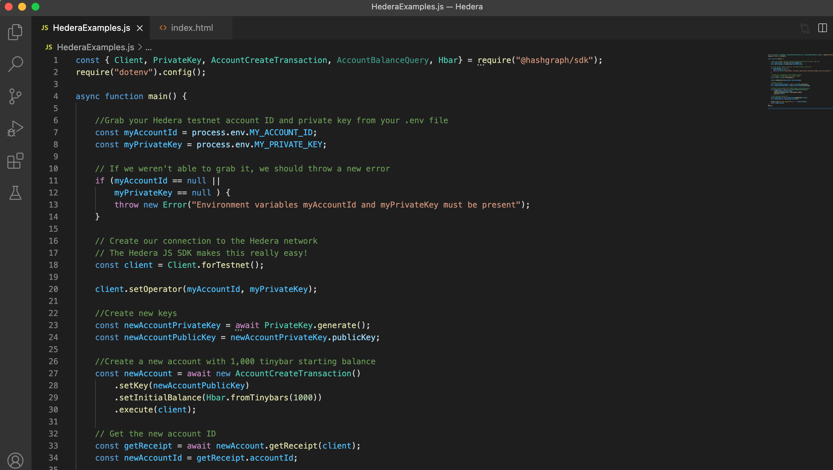Open the Run and Debug view
833x470 pixels.
tap(15, 129)
